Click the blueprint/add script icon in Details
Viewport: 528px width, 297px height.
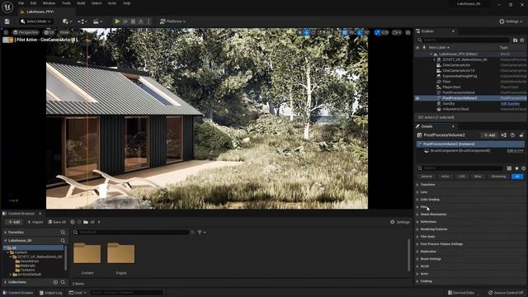[x=504, y=135]
